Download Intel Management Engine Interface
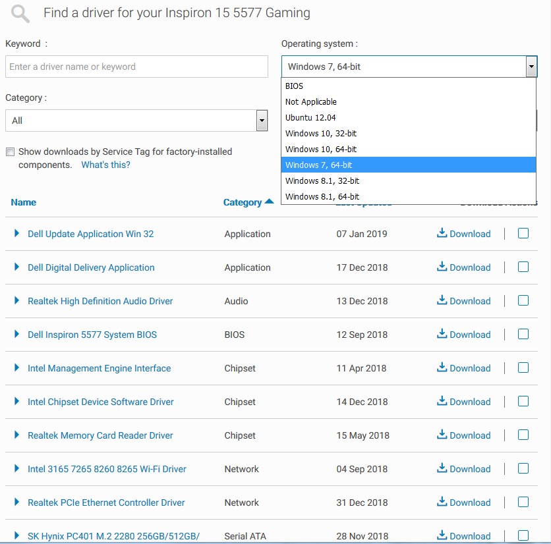 point(463,368)
